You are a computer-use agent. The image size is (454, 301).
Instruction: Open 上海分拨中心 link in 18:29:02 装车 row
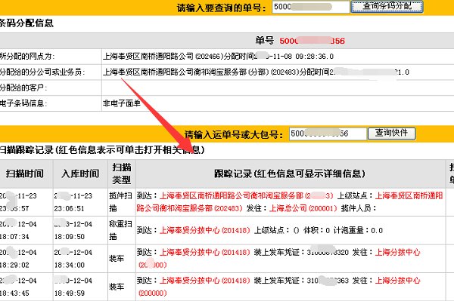pyautogui.click(x=397, y=252)
